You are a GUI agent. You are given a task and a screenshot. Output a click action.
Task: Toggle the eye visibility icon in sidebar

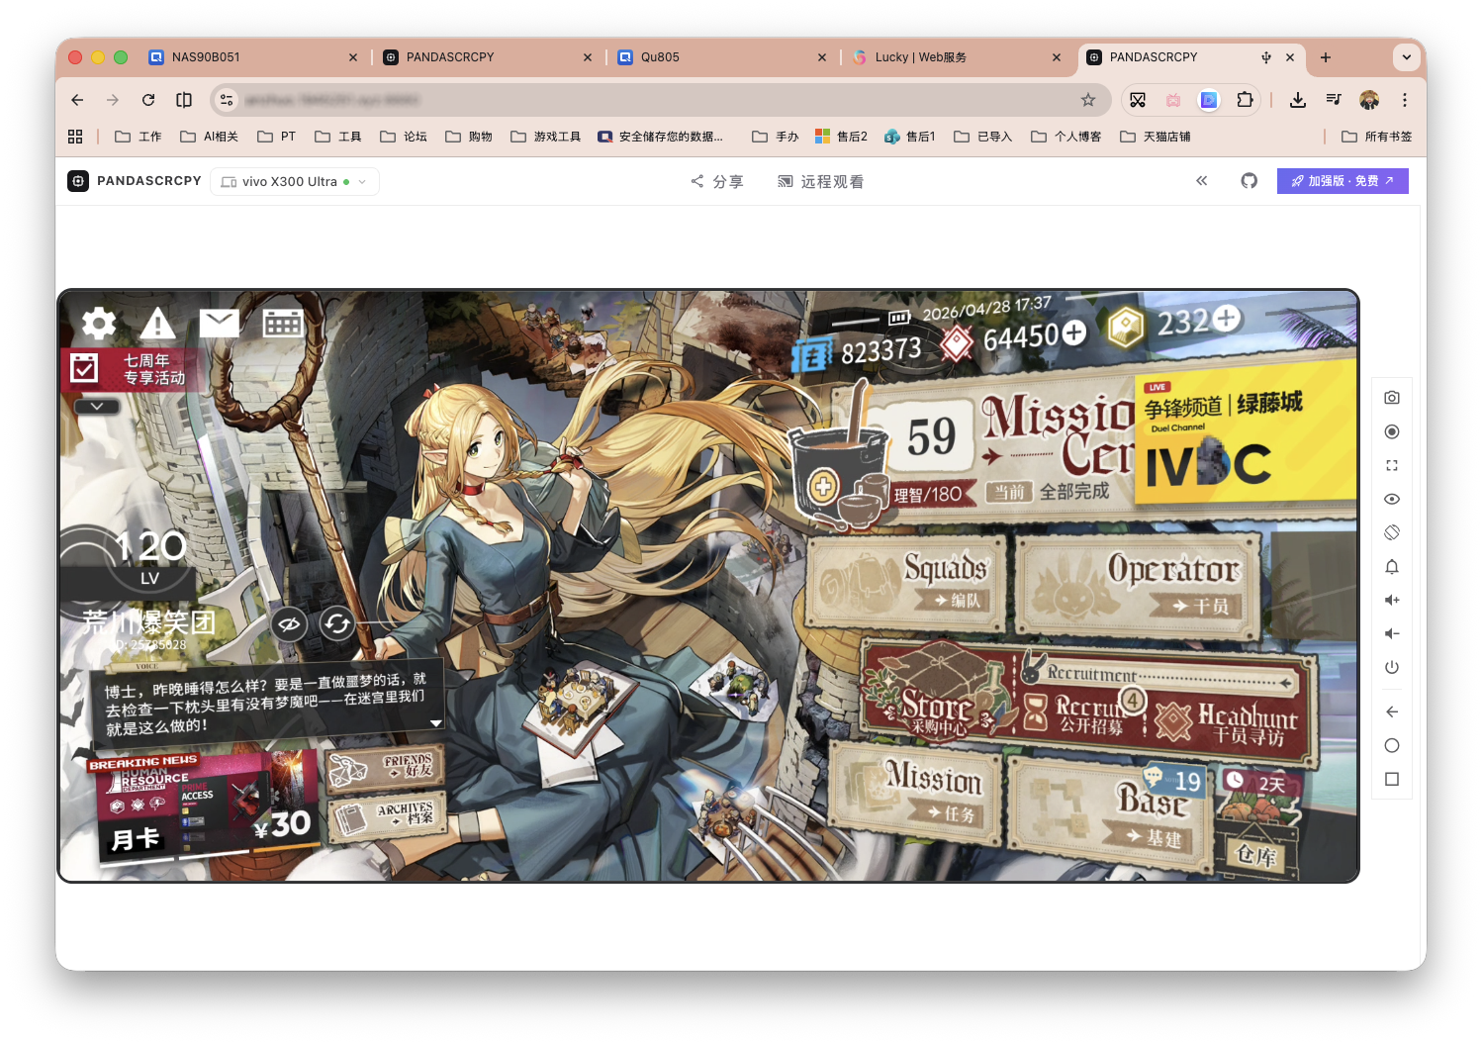(x=1392, y=499)
